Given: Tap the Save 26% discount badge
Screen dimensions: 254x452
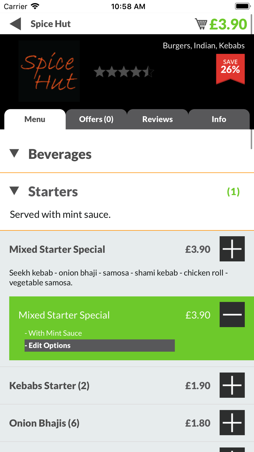Looking at the screenshot, I should point(230,69).
